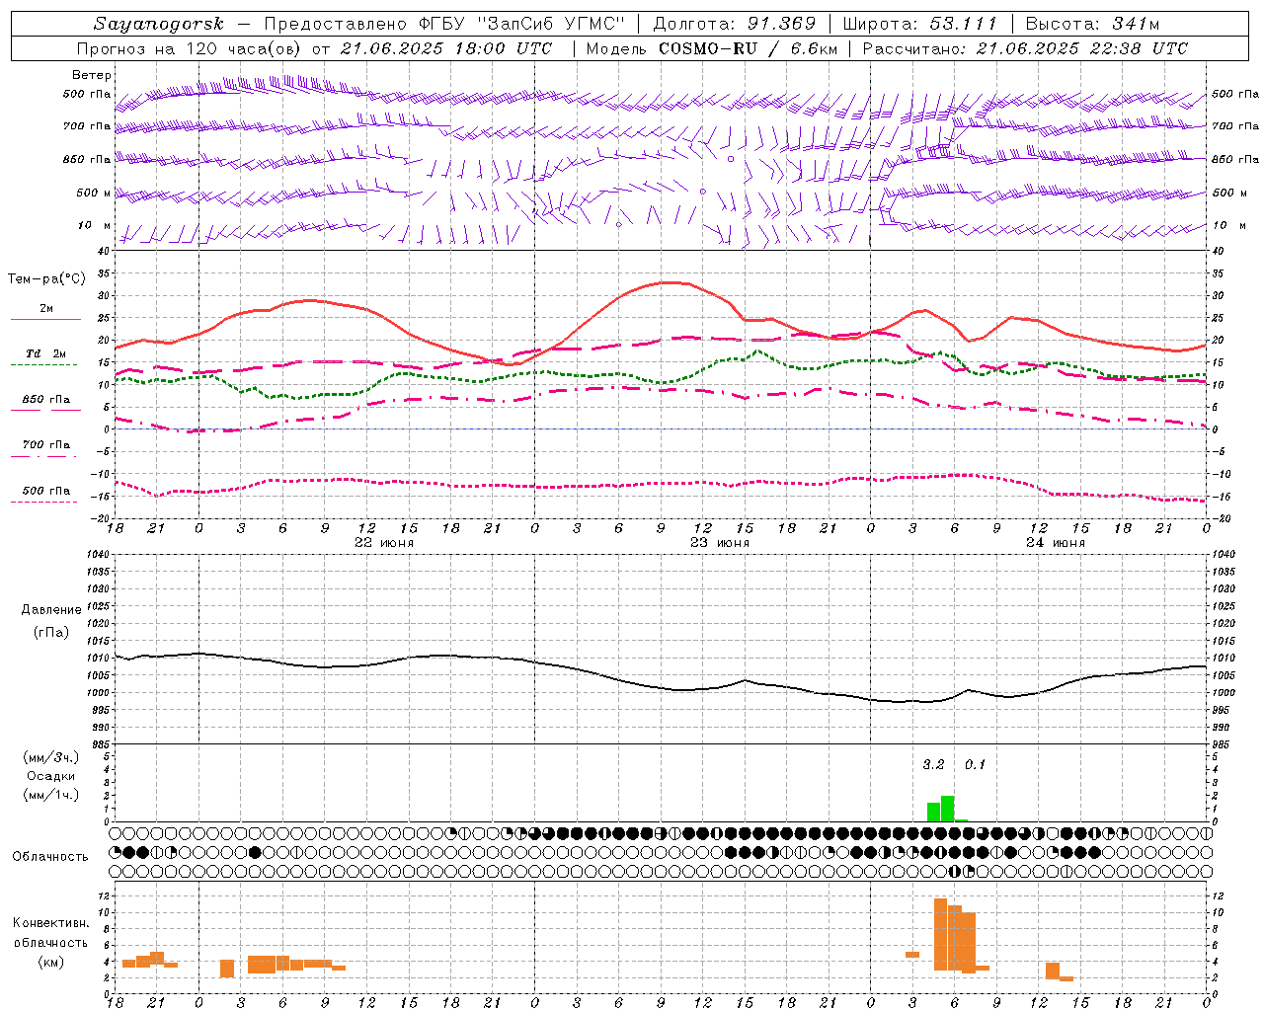The height and width of the screenshot is (1011, 1264).
Task: Click dash-dot legend line under "700 гПа"
Action: [43, 456]
